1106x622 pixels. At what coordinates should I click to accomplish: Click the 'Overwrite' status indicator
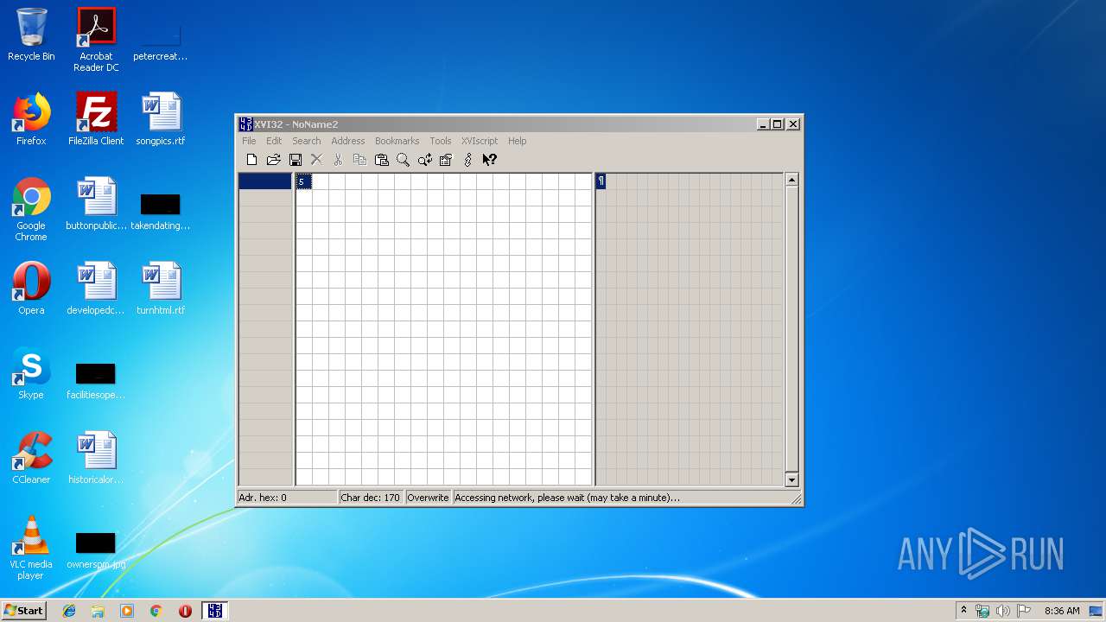[428, 498]
